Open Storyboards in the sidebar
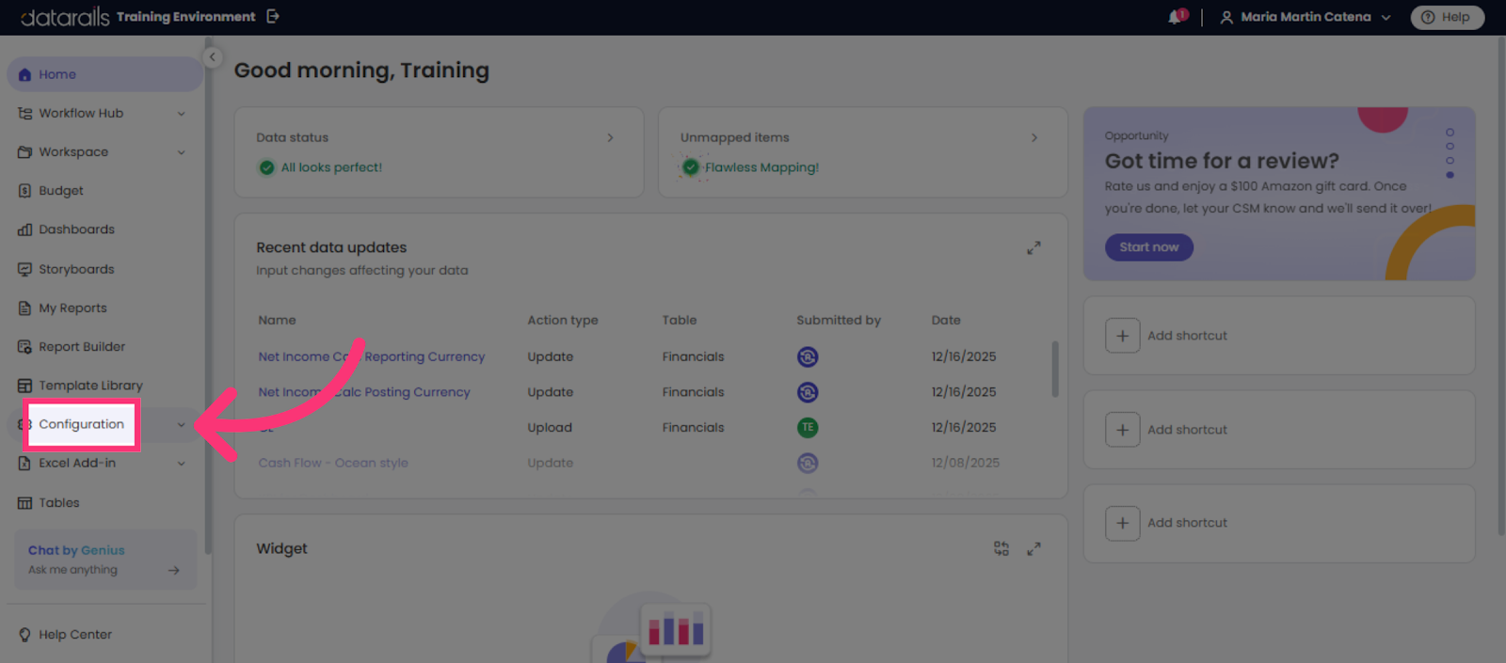This screenshot has width=1506, height=663. point(76,269)
